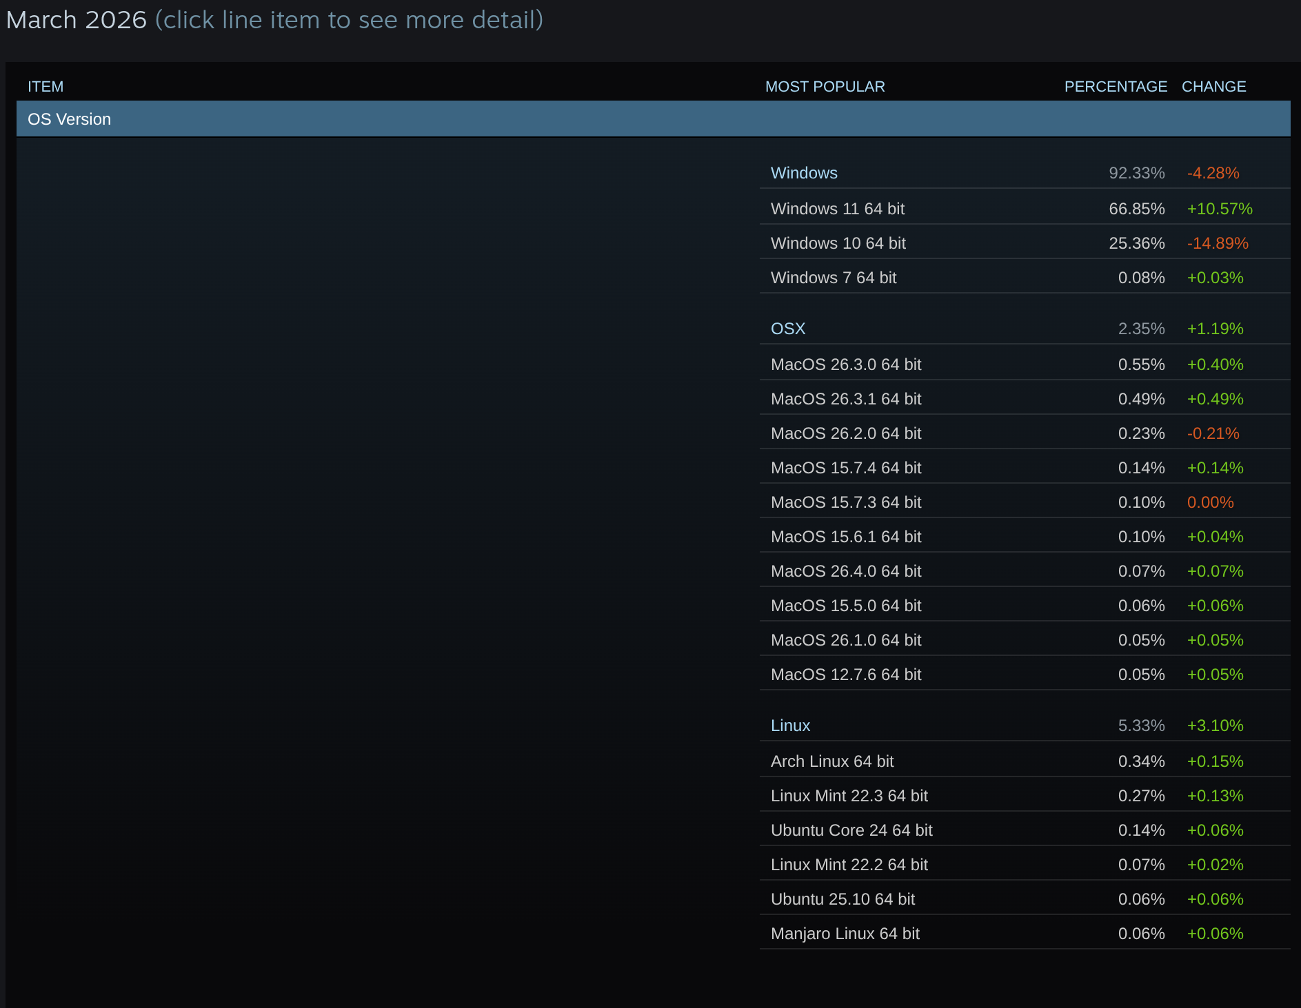Click the -0.21% change value

pyautogui.click(x=1213, y=433)
